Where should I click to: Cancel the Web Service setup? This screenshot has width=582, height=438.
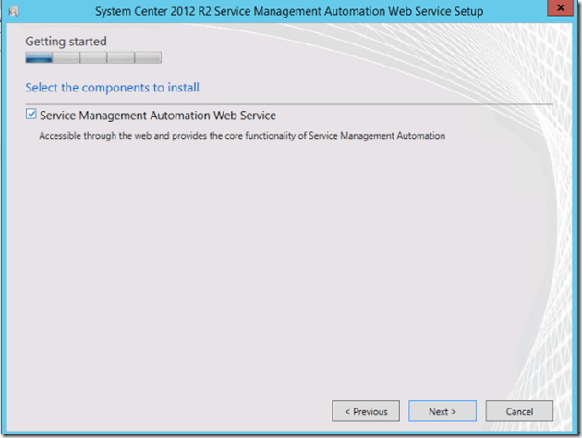(x=519, y=411)
